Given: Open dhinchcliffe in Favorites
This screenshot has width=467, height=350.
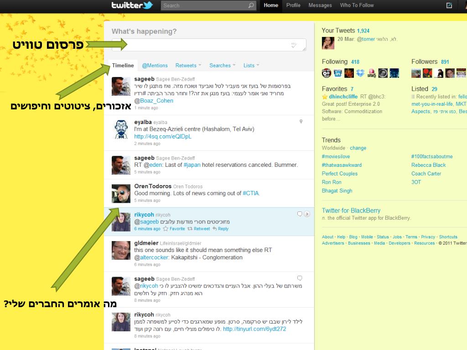Looking at the screenshot, I should 343,97.
